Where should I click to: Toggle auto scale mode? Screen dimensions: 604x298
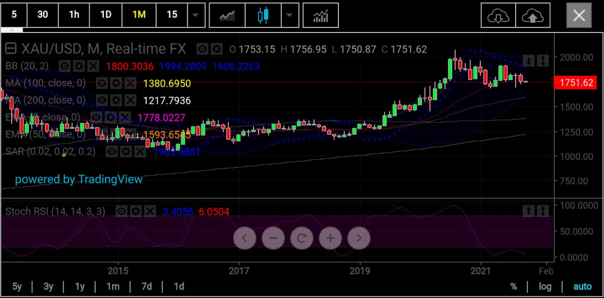[582, 286]
